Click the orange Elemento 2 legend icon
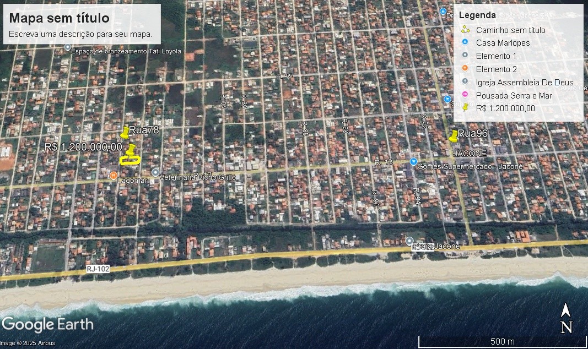588x349 pixels. pyautogui.click(x=465, y=68)
